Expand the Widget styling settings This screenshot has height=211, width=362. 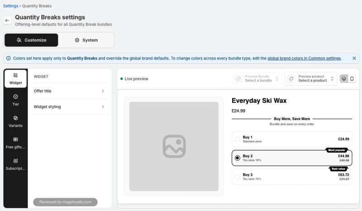click(70, 107)
